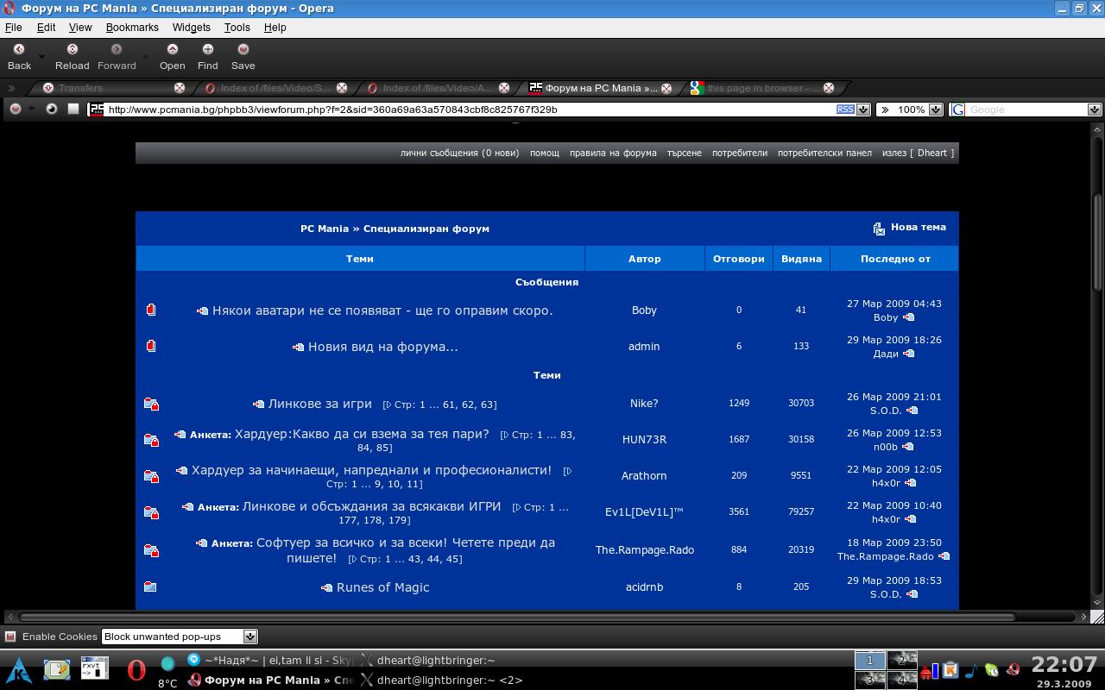Open the Help menu
This screenshot has width=1105, height=690.
(275, 28)
